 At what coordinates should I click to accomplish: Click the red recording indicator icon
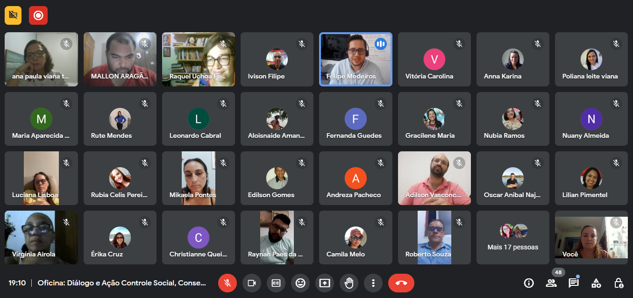[x=38, y=15]
